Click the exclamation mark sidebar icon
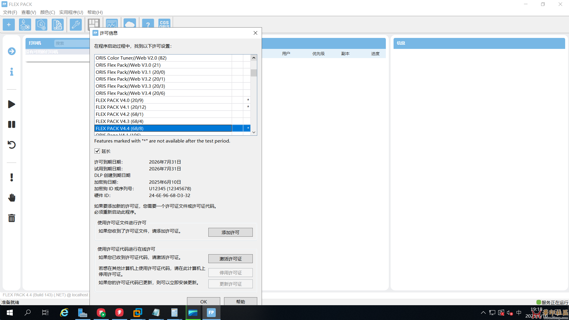569x320 pixels. tap(12, 177)
